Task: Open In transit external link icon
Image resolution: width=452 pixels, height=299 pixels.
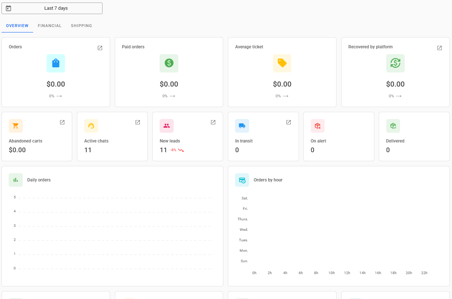Action: [288, 122]
